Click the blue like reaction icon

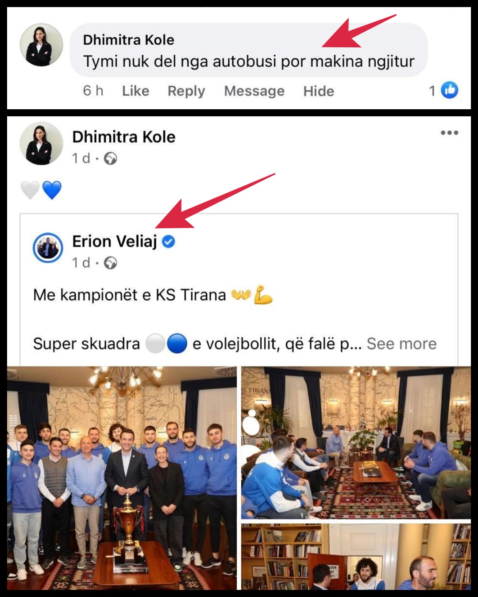click(x=450, y=90)
